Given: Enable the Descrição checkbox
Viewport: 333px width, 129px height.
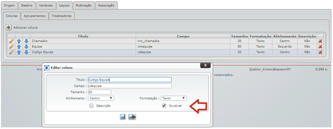Looking at the screenshot, I should (91, 106).
